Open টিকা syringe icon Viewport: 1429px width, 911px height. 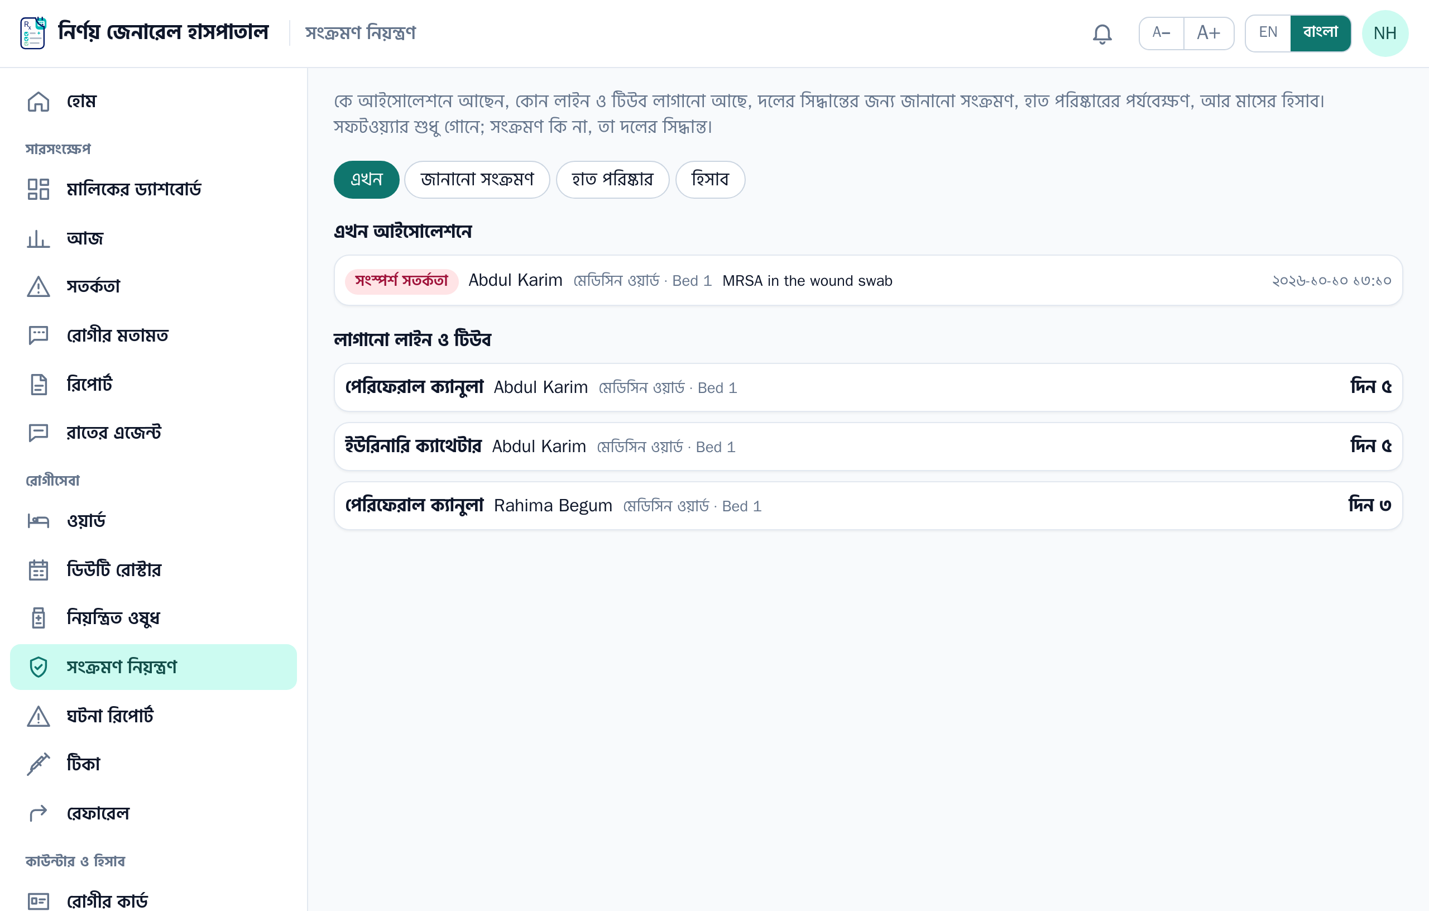(39, 764)
